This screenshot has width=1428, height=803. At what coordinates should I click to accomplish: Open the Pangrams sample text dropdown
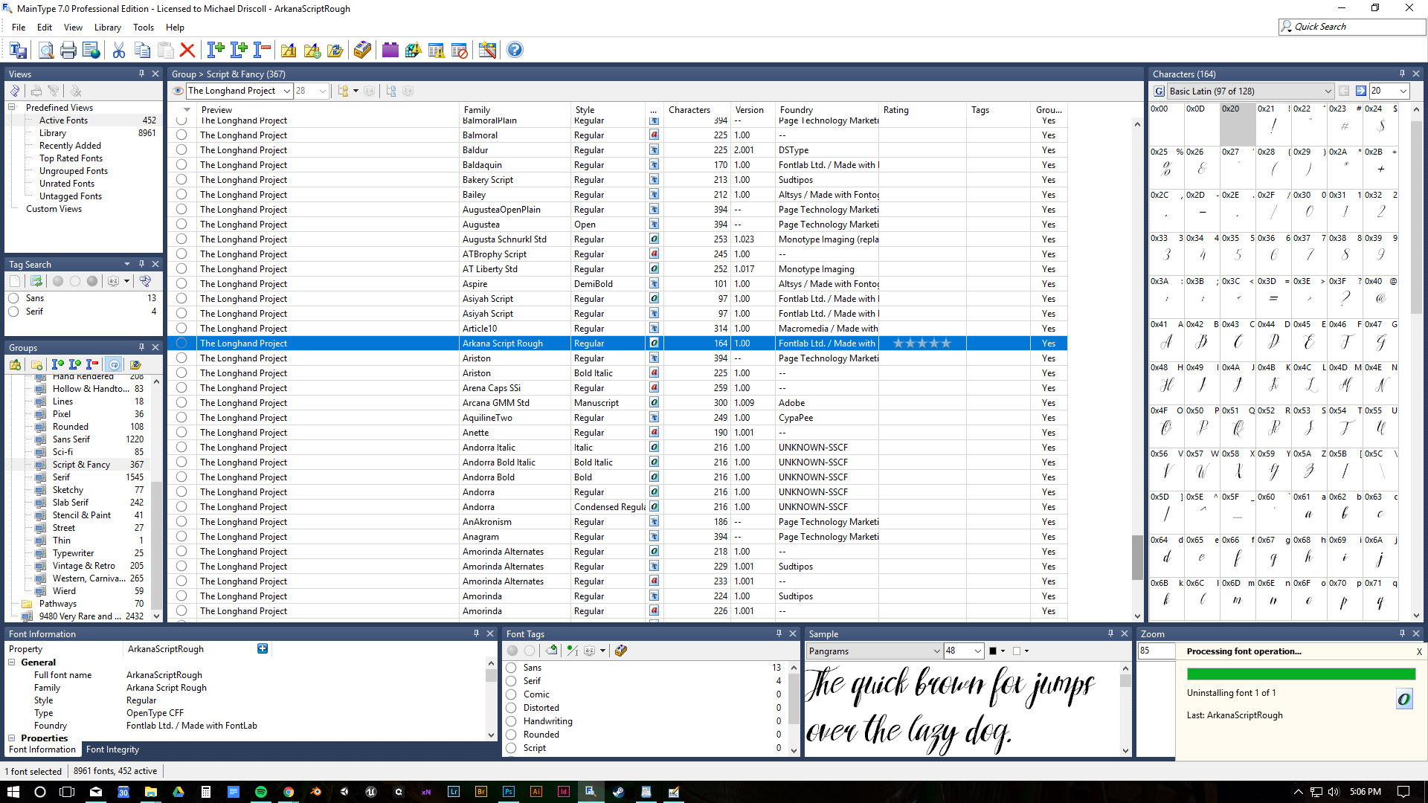(936, 651)
